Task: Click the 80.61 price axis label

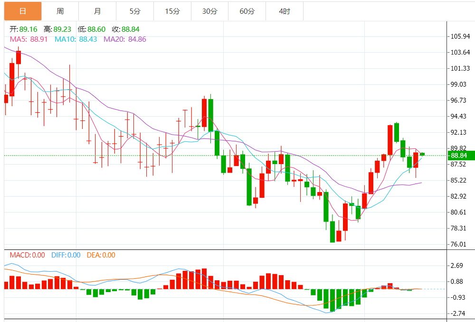Action: click(458, 212)
